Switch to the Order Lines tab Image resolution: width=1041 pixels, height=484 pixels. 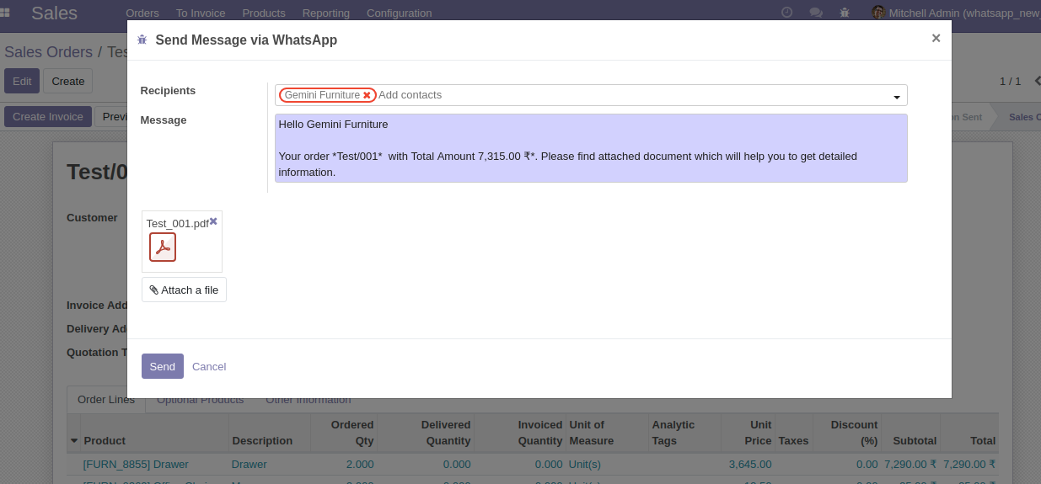coord(106,399)
